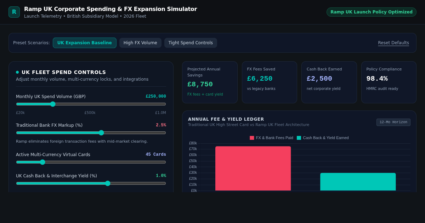425x223 pixels.
Task: Adjust UK Cash Back & Interchange Yield slider
Action: (x=91, y=183)
